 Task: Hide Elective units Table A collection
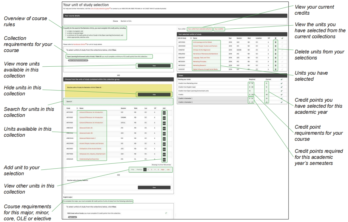(154, 94)
